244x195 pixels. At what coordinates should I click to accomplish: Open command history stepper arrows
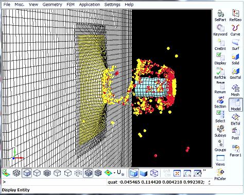[x=210, y=182]
